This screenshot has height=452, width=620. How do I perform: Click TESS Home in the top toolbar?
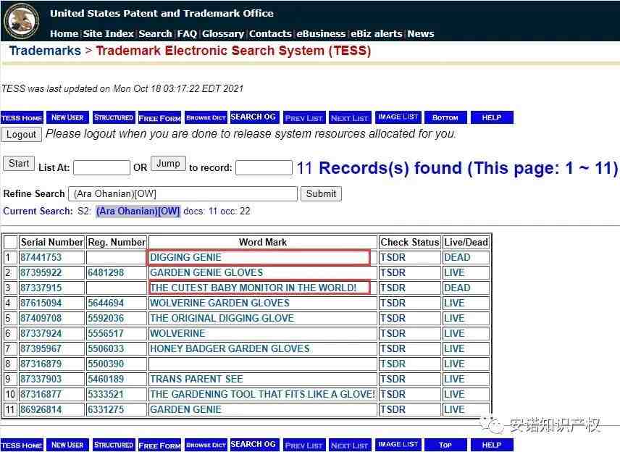(22, 117)
